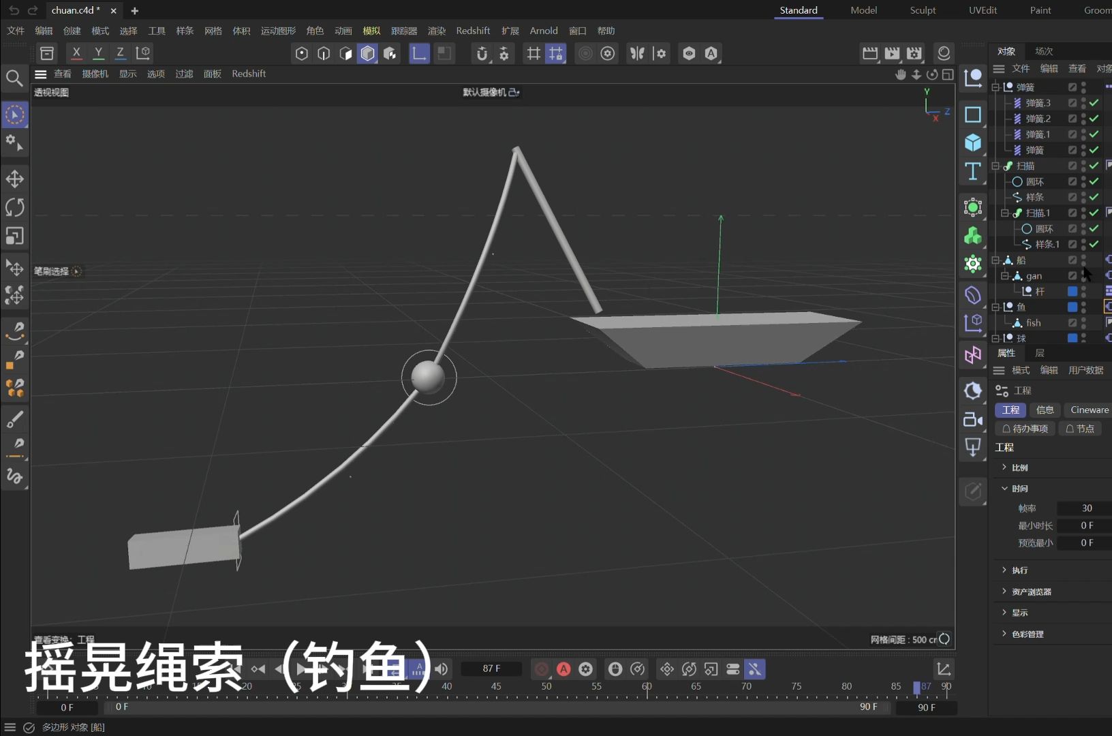Click the 信息 button in the attributes panel
Screen dimensions: 1112x736
point(1045,410)
